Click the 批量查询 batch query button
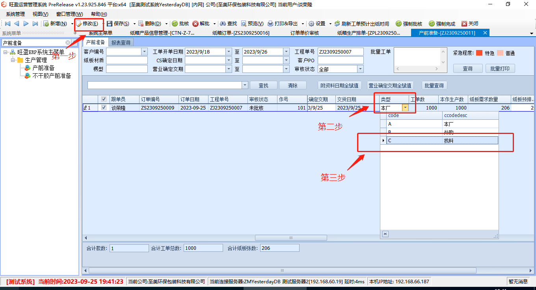Screen dimensions: 536x290 click(434, 85)
